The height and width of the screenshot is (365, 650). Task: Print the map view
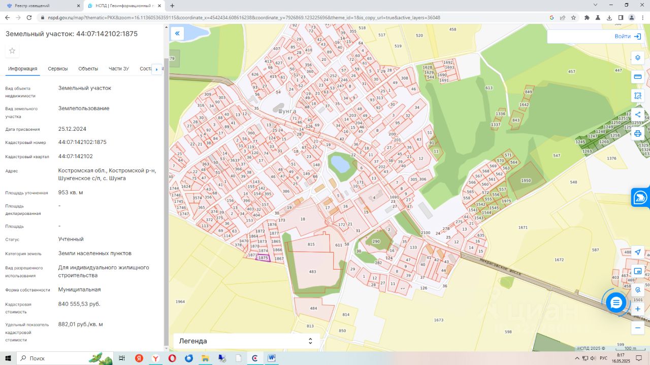[x=638, y=134]
